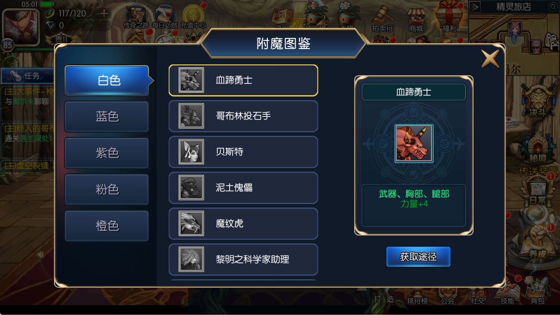Switch to the 紫色 category tab
This screenshot has width=560, height=315.
[107, 153]
